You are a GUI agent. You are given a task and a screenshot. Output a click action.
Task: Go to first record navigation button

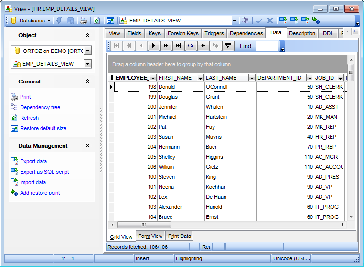[x=117, y=46]
